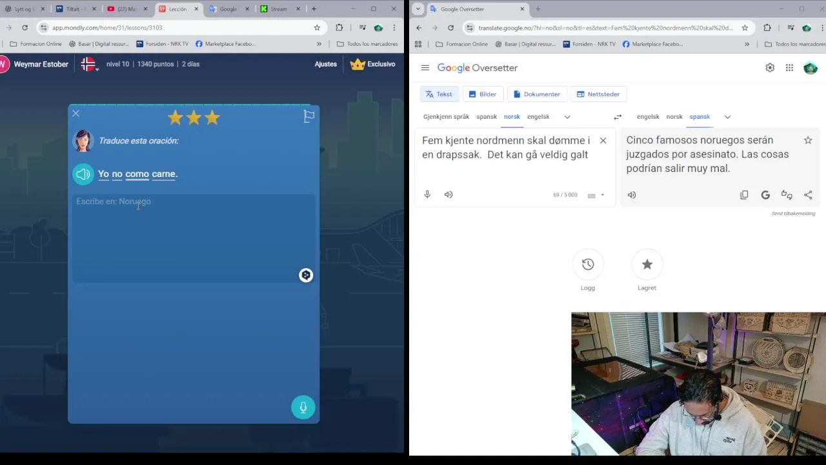Select the Nettsteder translation mode
Image resolution: width=826 pixels, height=465 pixels.
tap(598, 94)
